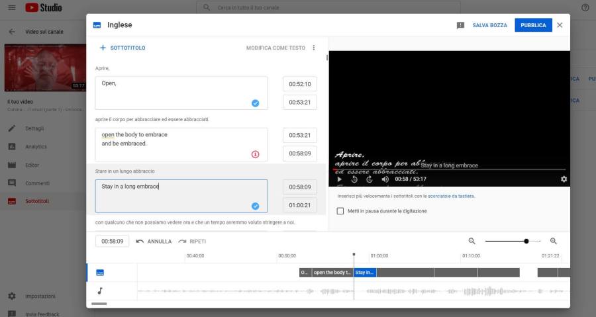The height and width of the screenshot is (317, 596).
Task: Enable 'Metti in pausa durante la digitazione'
Action: coord(340,211)
